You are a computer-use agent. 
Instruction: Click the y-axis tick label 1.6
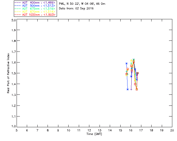14,63
